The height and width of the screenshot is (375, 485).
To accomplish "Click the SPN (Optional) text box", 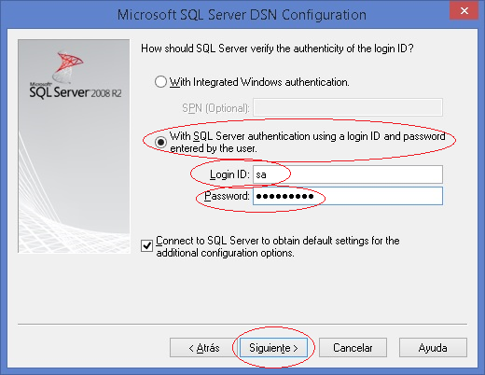I will coord(348,107).
